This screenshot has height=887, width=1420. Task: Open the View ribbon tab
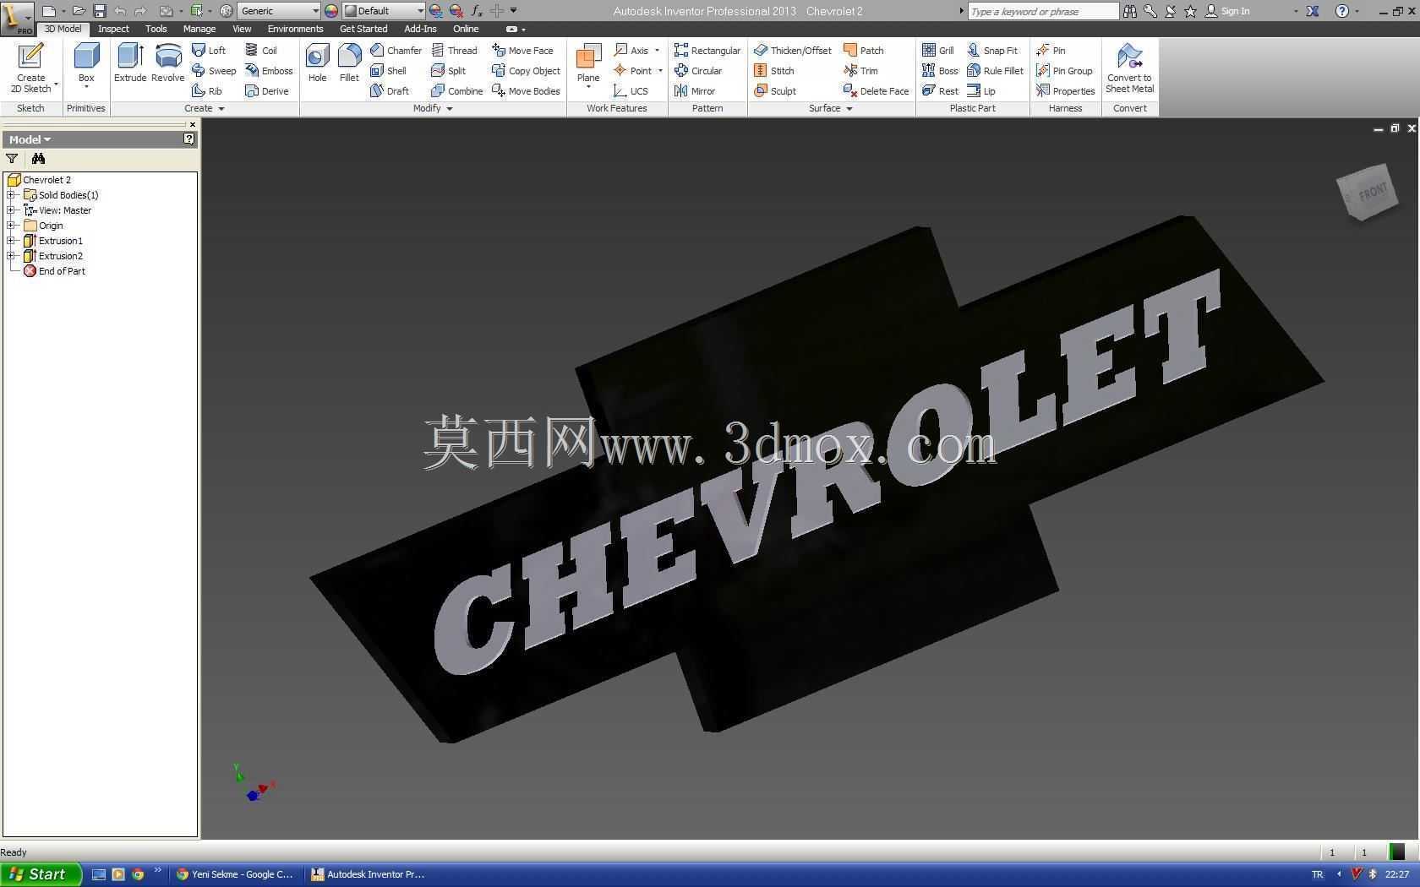[242, 29]
